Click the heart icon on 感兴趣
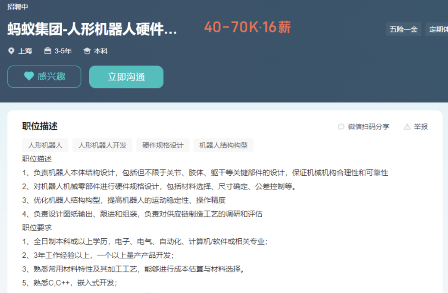 (x=29, y=76)
